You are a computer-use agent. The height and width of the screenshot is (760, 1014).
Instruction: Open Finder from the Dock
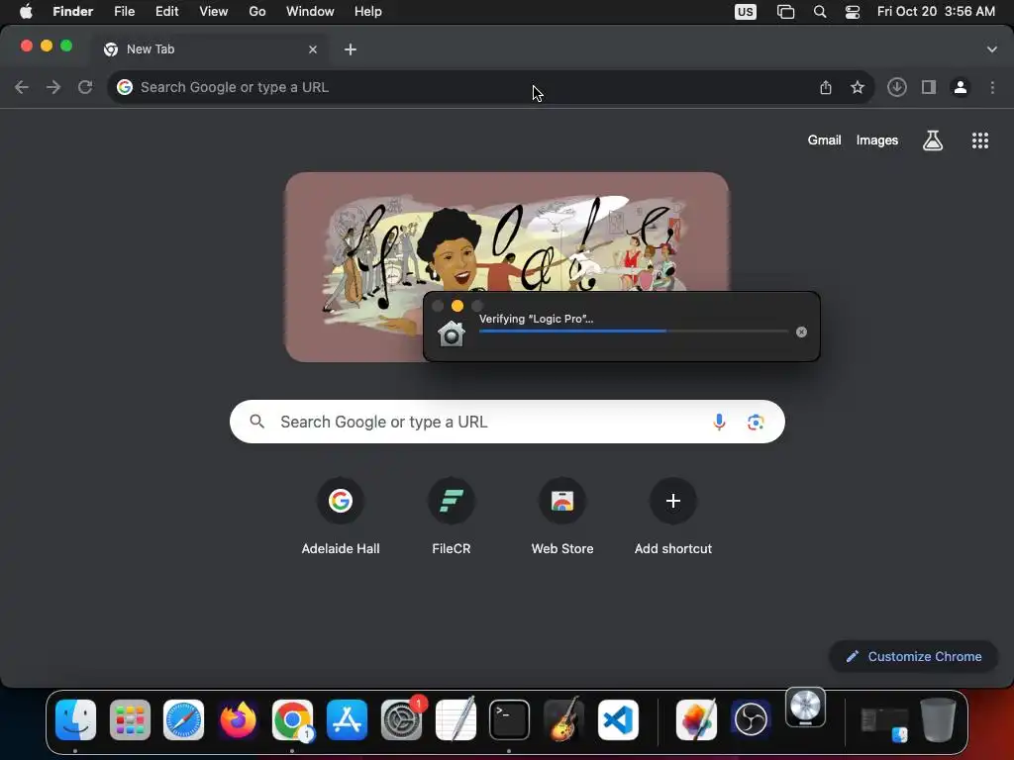(75, 719)
